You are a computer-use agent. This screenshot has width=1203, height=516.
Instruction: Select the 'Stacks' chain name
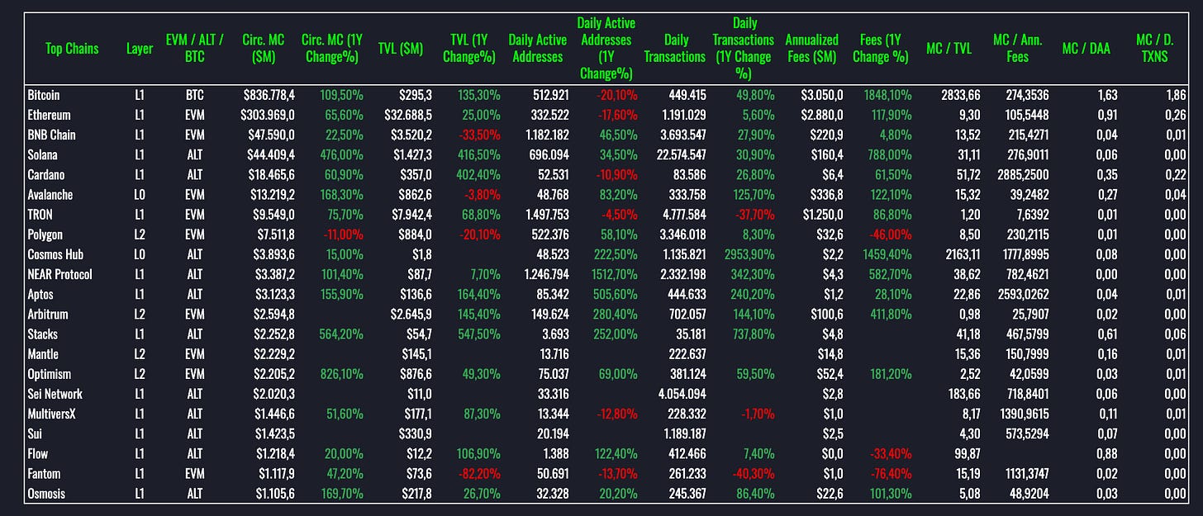[x=43, y=334]
